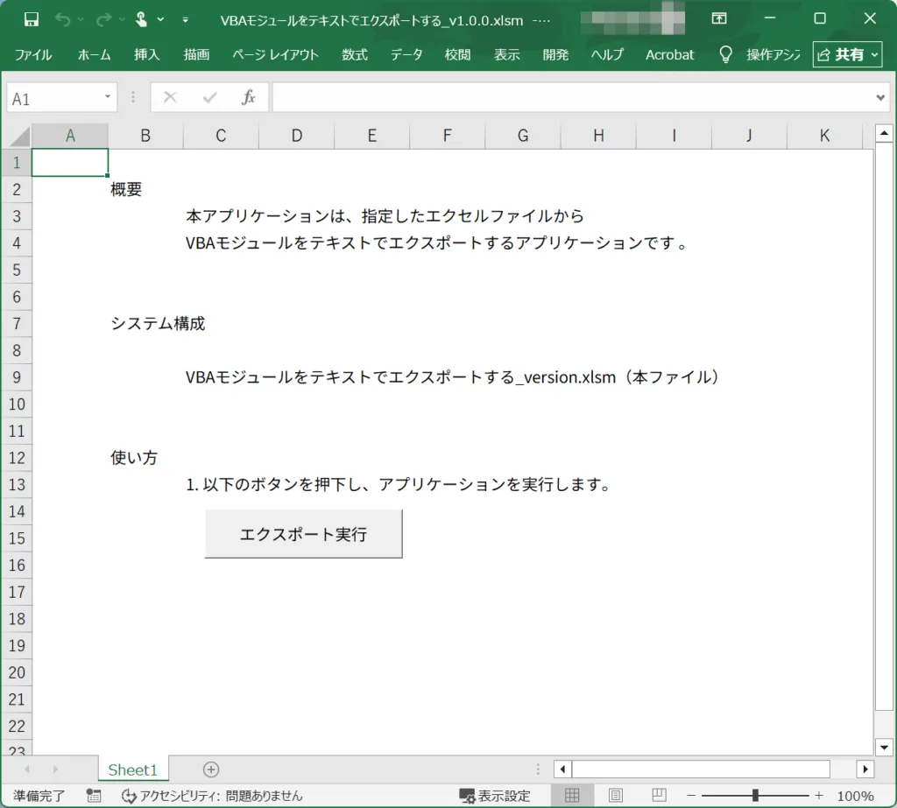Switch to Normal view in status bar

[x=572, y=795]
